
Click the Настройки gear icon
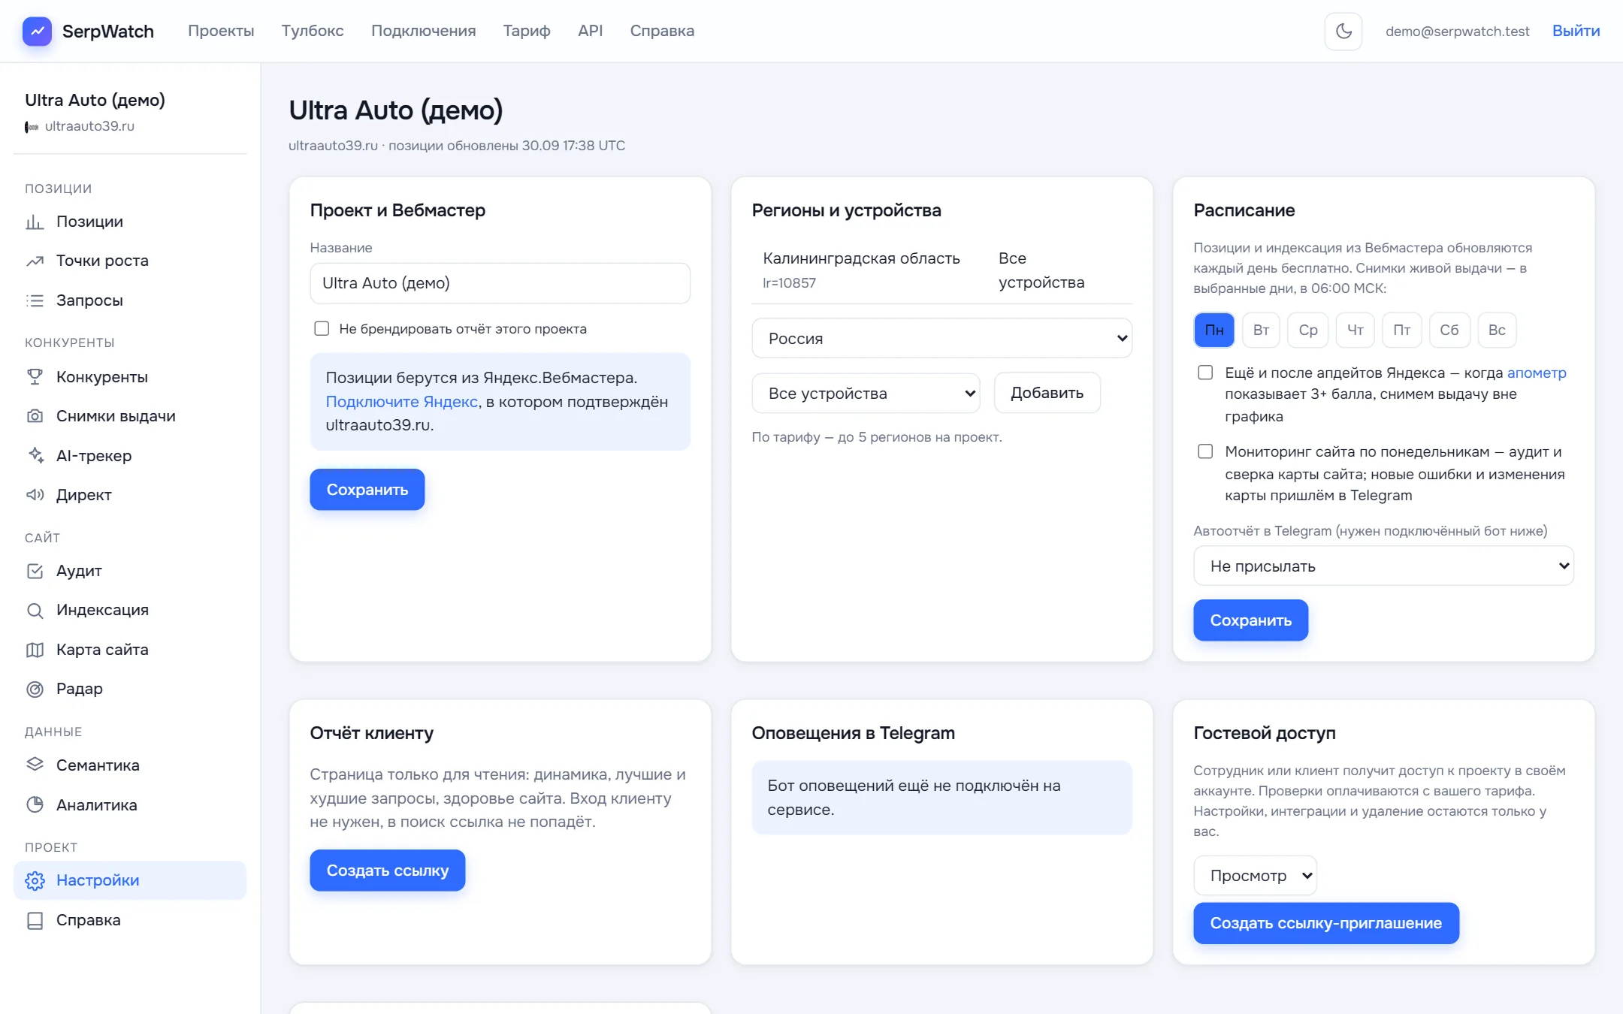pos(35,880)
